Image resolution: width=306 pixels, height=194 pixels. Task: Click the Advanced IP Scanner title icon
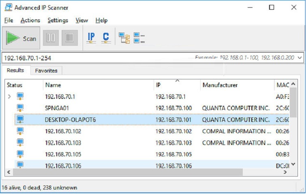point(7,7)
